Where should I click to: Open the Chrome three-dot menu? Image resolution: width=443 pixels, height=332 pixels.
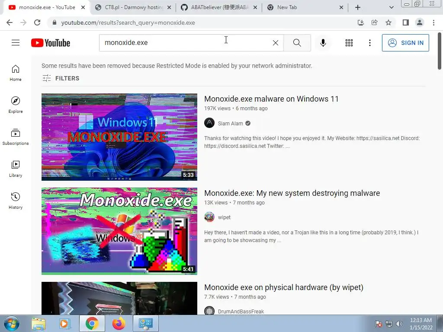point(433,22)
